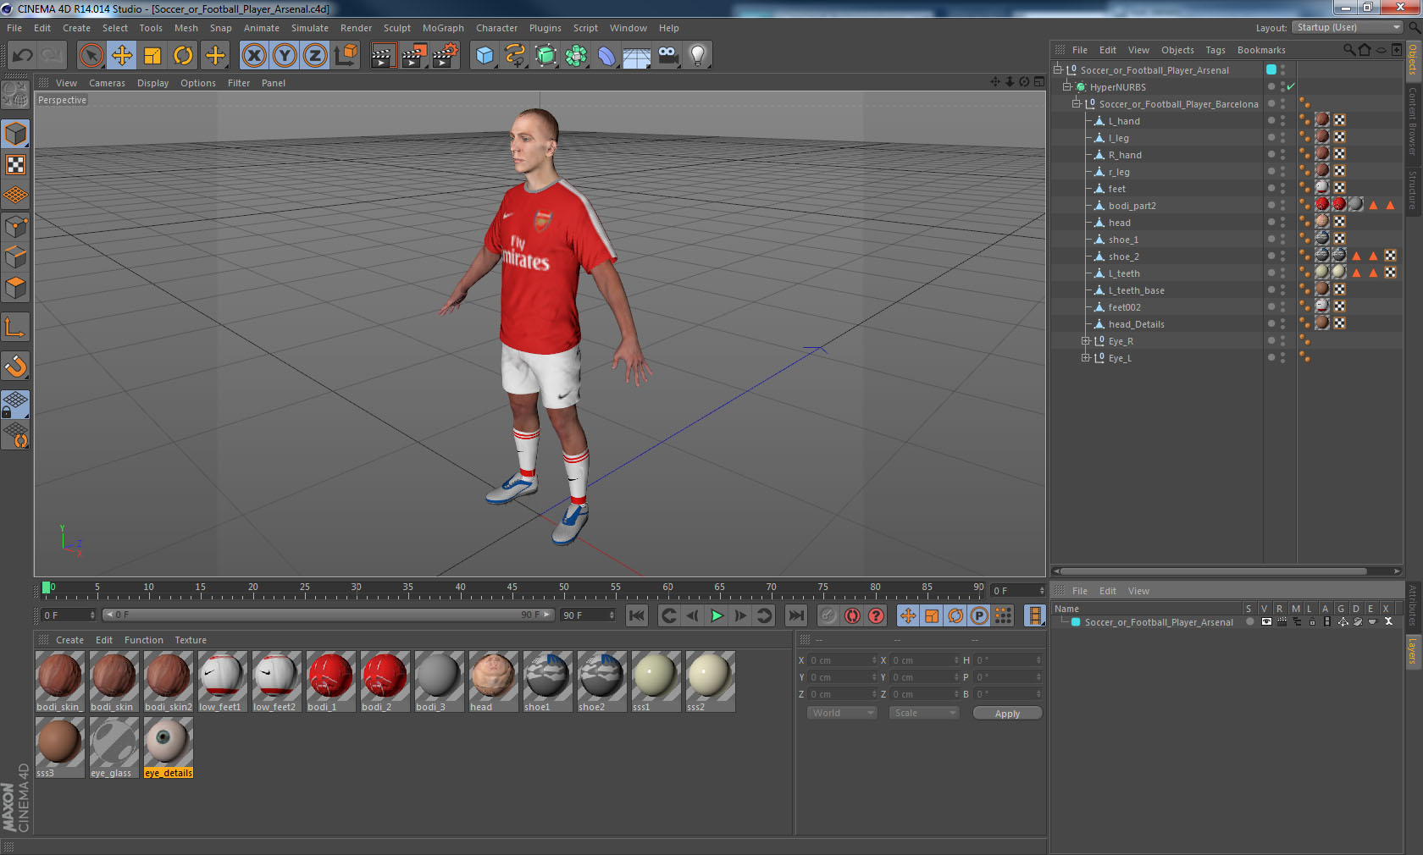Open the Scale mode dropdown
This screenshot has height=855, width=1423.
[x=924, y=713]
